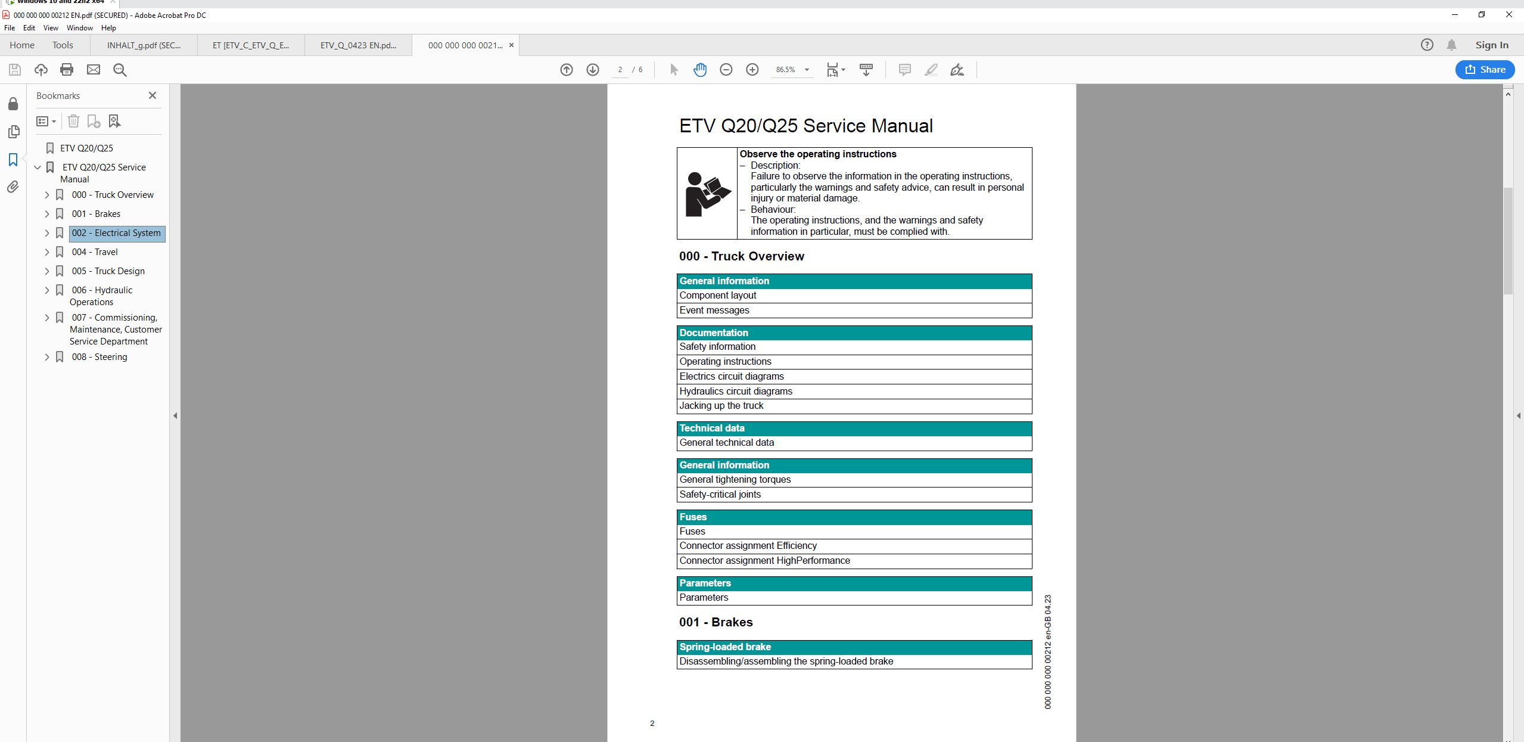
Task: Open Attachments paperclip panel
Action: [x=13, y=187]
